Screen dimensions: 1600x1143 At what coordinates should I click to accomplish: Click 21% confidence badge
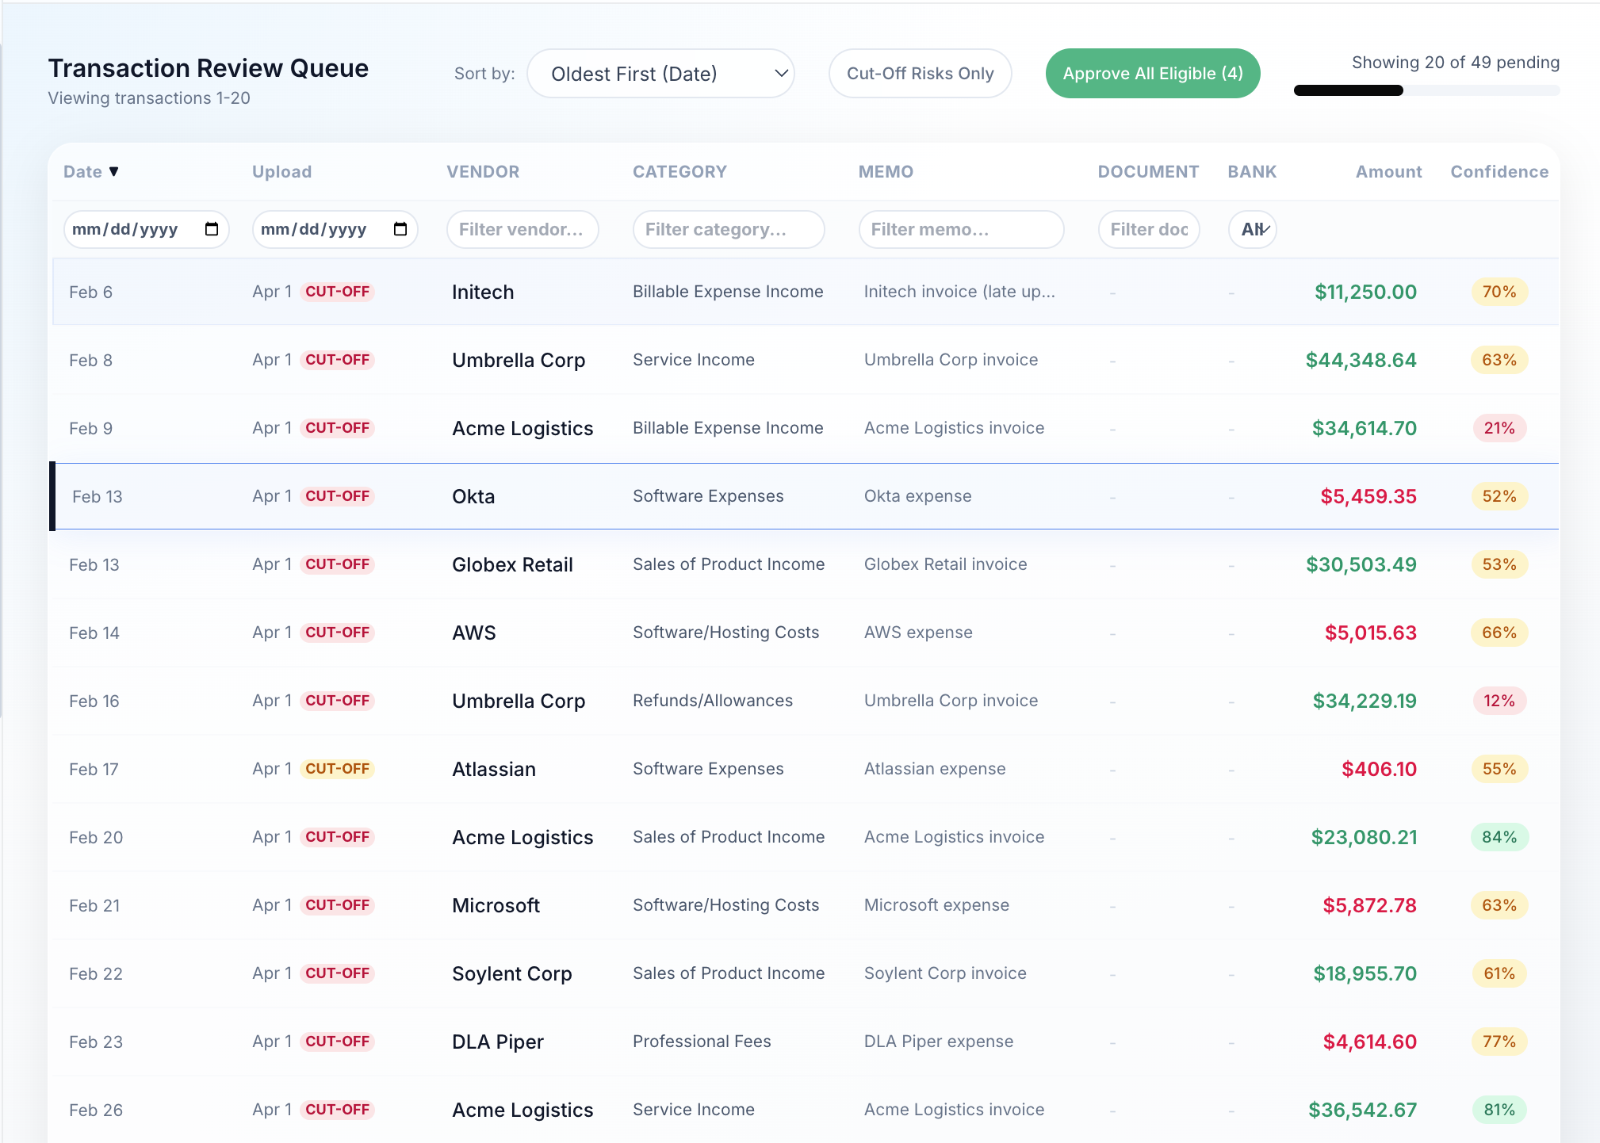click(x=1499, y=428)
